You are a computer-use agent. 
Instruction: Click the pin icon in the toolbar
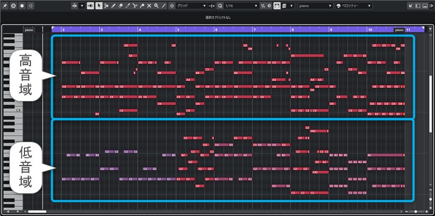point(5,6)
